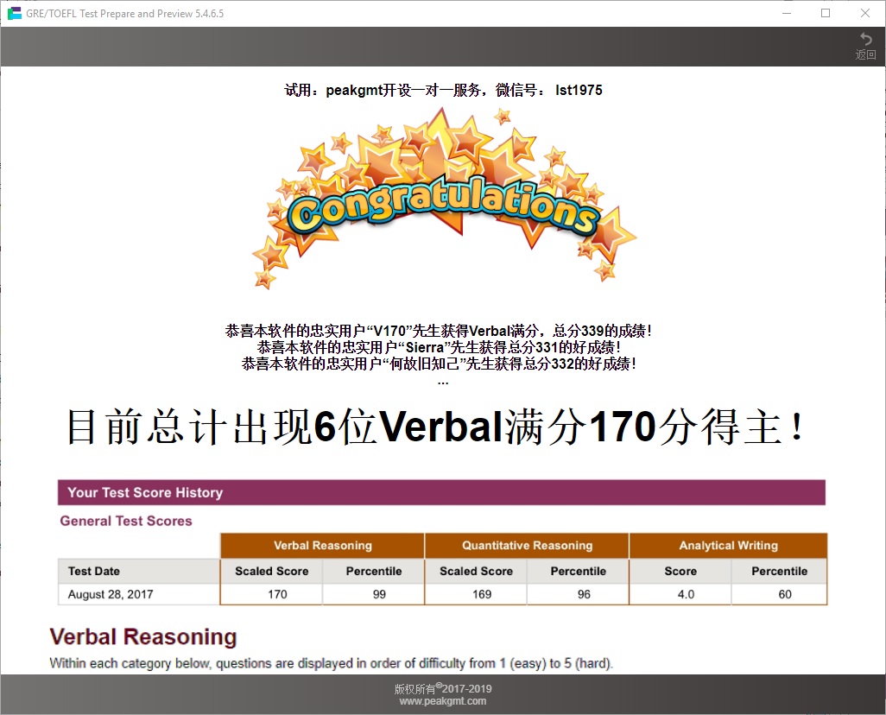The width and height of the screenshot is (886, 715).
Task: Select the trial notice text with WeChat ID lst1975
Action: tap(443, 90)
